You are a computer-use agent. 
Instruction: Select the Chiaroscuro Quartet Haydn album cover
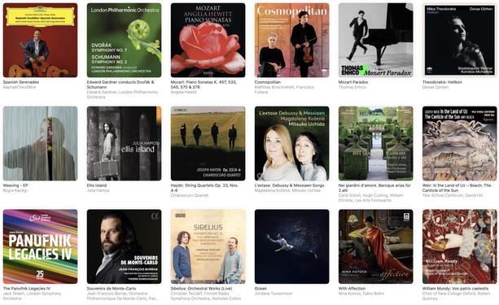tap(208, 143)
